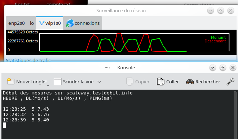Click the 22287761 Octets axis label

coord(23,41)
